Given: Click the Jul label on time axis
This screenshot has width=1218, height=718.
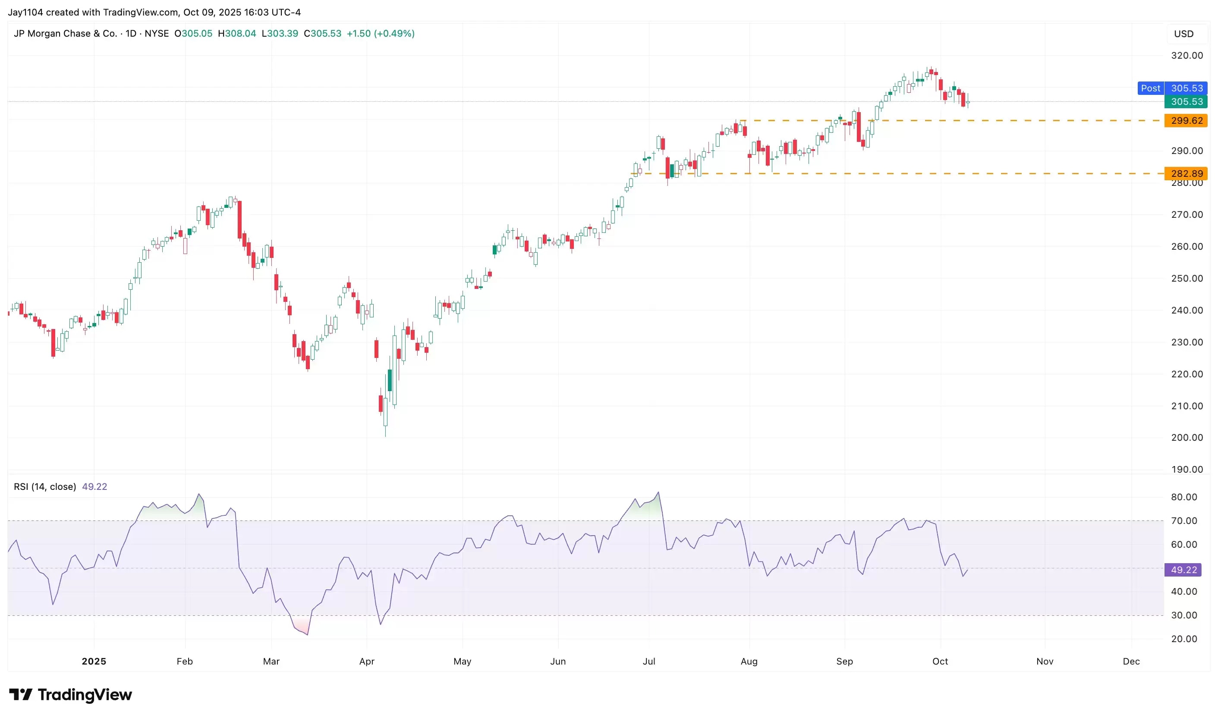Looking at the screenshot, I should point(649,662).
